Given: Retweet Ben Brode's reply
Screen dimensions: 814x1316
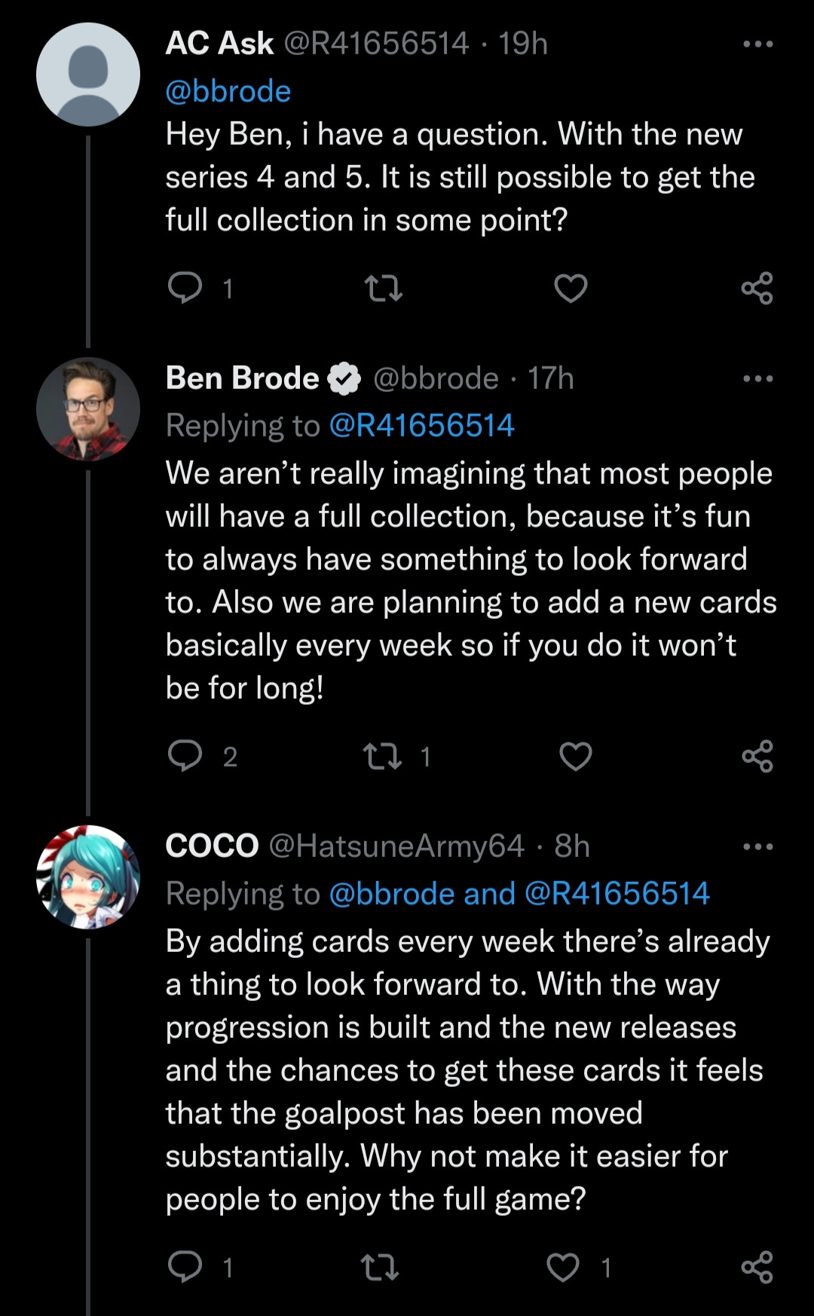Looking at the screenshot, I should [x=383, y=757].
